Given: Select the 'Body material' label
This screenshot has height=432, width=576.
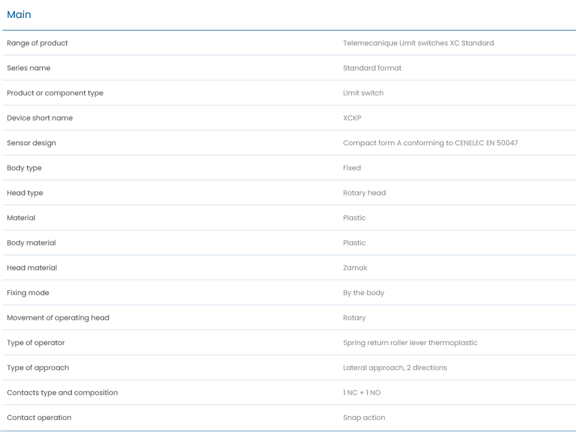Looking at the screenshot, I should (x=31, y=243).
